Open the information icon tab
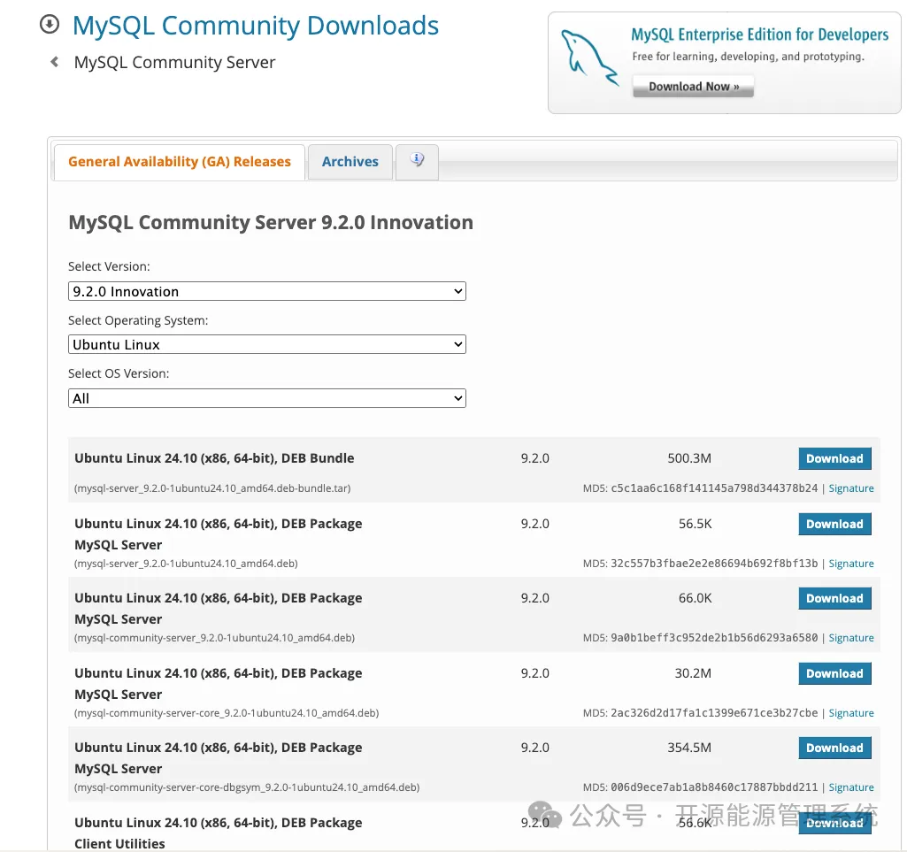 pos(417,161)
